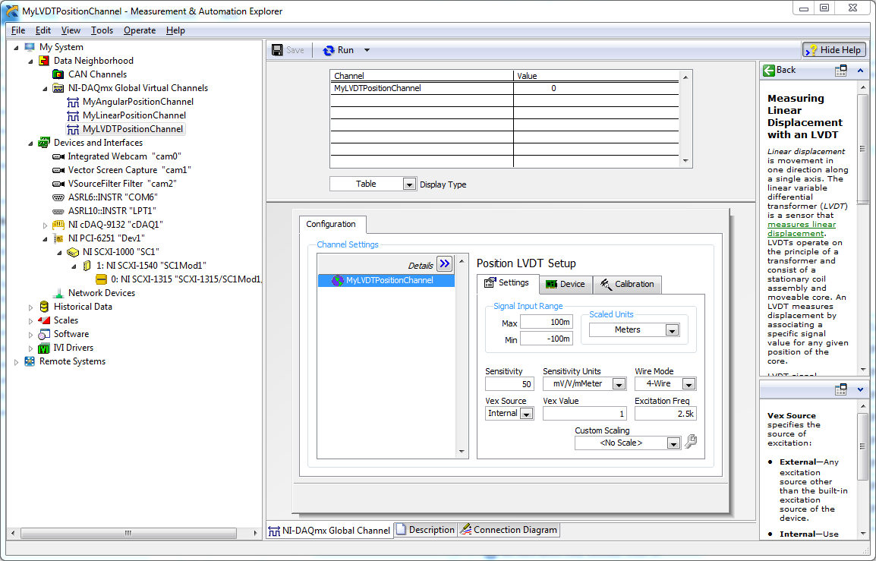Collapse the Devices and Interfaces node

pos(30,143)
